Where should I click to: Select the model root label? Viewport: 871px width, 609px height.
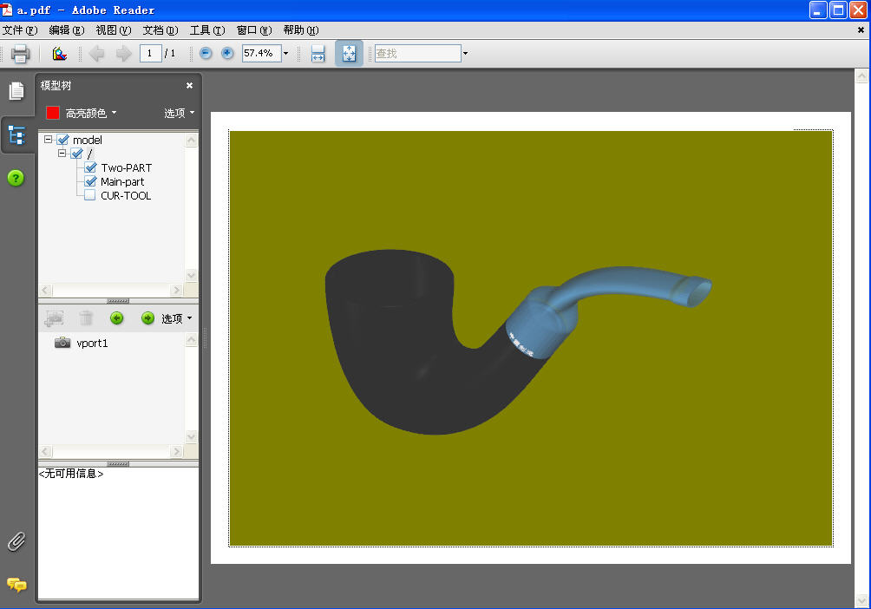[88, 140]
